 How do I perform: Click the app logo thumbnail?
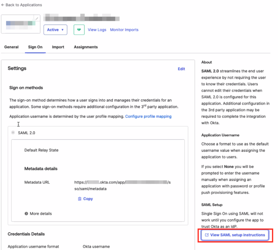(x=21, y=24)
